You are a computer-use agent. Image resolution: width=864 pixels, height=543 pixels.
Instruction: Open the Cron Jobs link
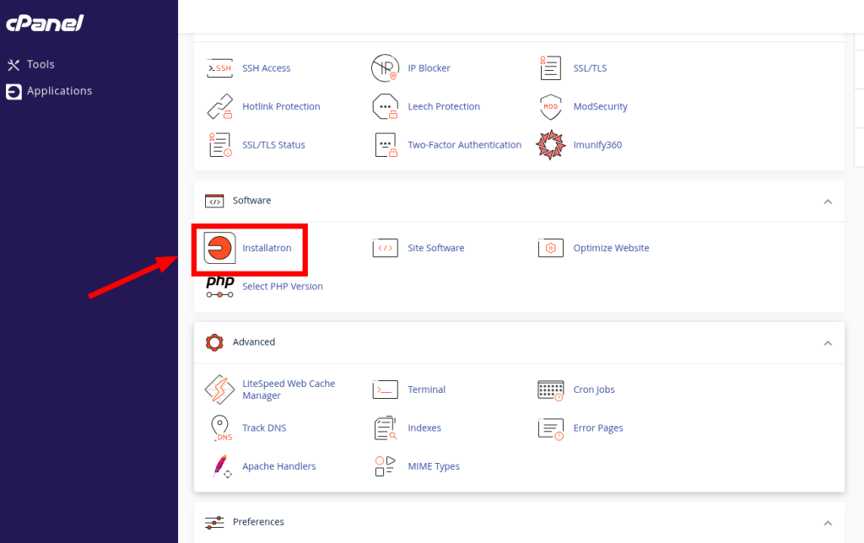(x=593, y=390)
